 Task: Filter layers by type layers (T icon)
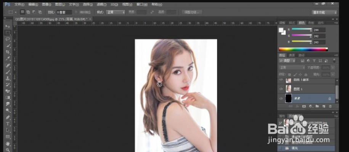(314, 61)
